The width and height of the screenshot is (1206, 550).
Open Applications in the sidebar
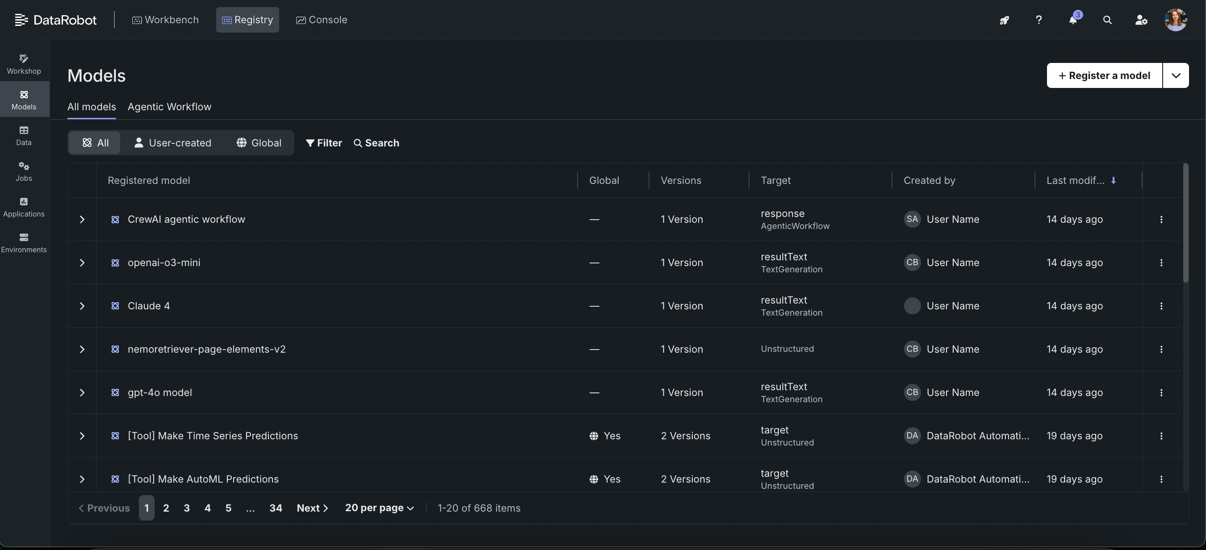[x=24, y=206]
